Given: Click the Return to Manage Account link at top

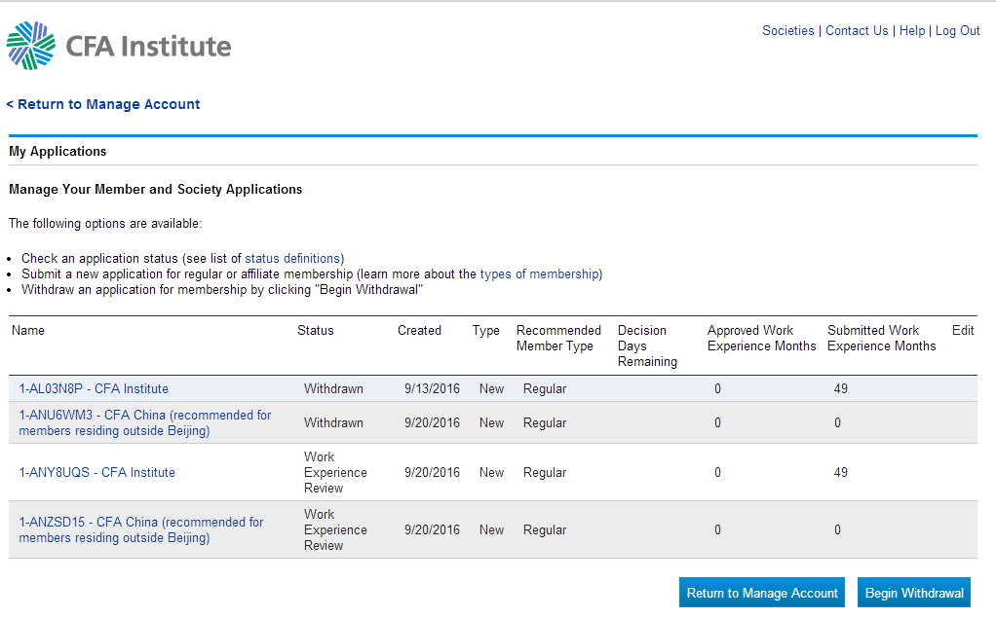Looking at the screenshot, I should [103, 104].
